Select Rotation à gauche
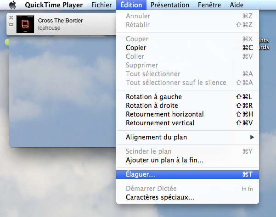 click(154, 97)
